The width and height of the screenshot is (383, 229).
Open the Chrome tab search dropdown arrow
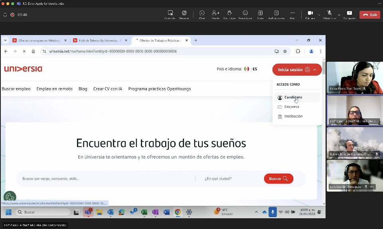5,41
